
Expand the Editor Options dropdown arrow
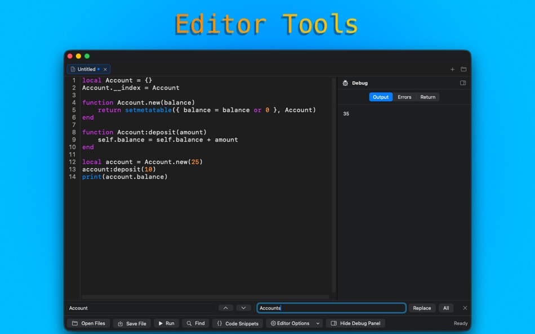[x=318, y=323]
